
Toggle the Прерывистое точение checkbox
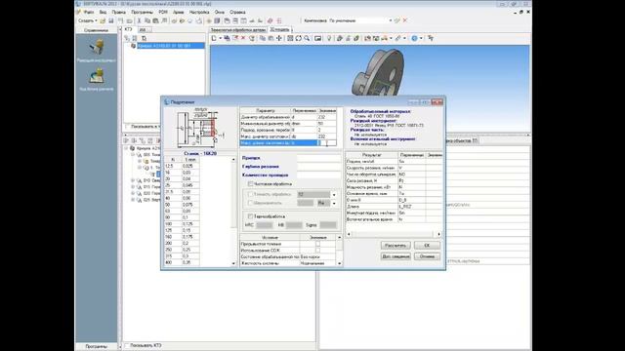(317, 244)
